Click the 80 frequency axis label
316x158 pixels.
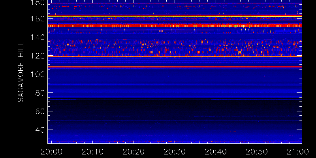tap(40, 93)
